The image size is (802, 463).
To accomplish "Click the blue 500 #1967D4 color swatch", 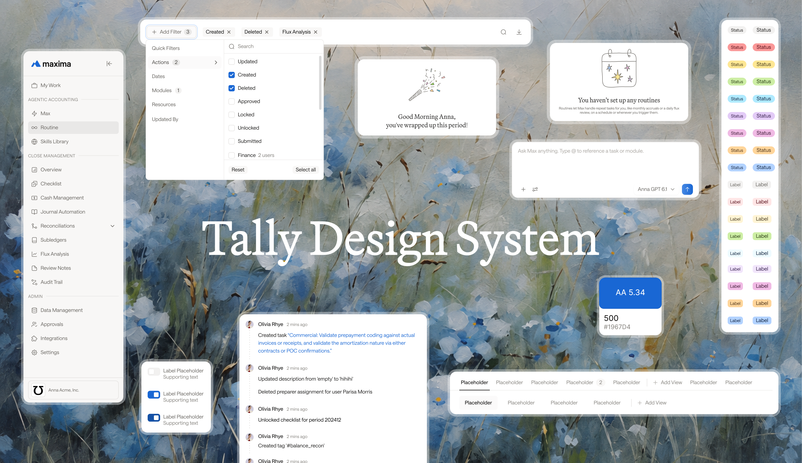I will coord(630,293).
